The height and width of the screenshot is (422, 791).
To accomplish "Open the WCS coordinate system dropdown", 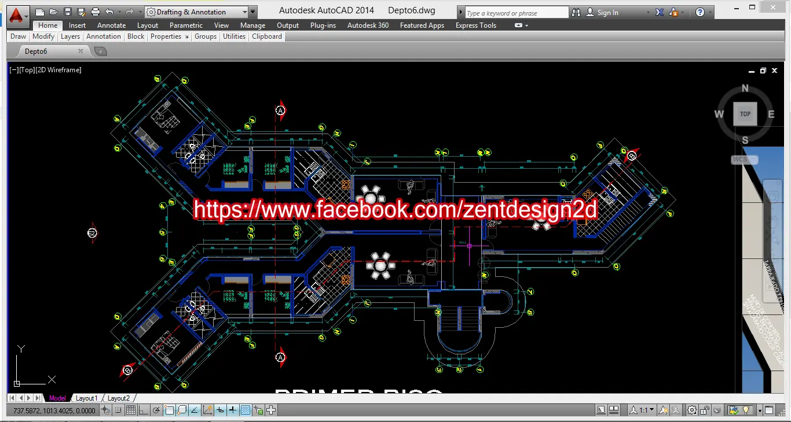I will 744,160.
